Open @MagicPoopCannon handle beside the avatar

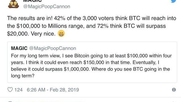coord(47,6)
